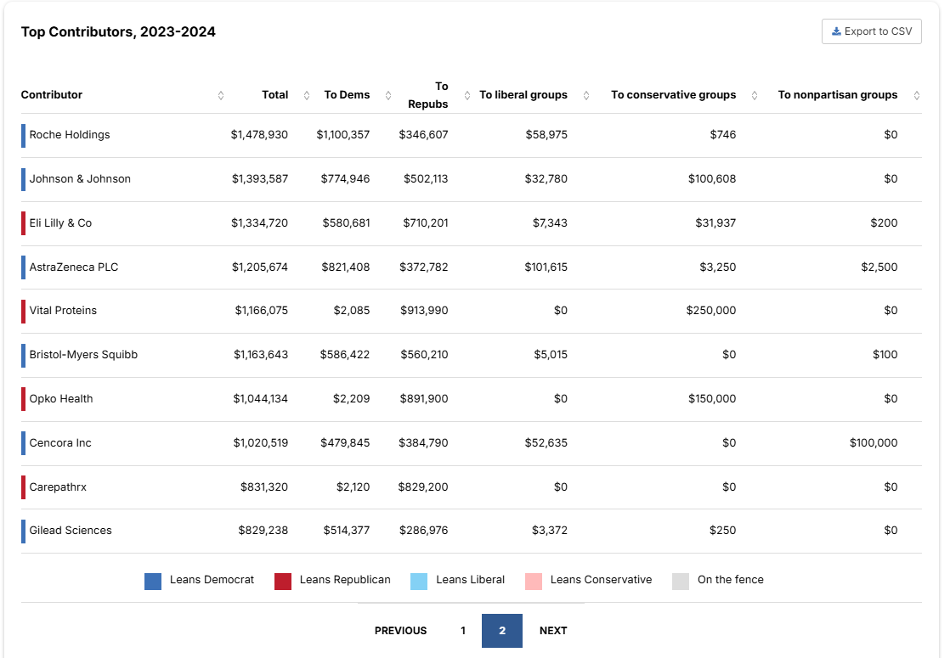950x658 pixels.
Task: Select the Roche Holdings row name
Action: click(70, 135)
